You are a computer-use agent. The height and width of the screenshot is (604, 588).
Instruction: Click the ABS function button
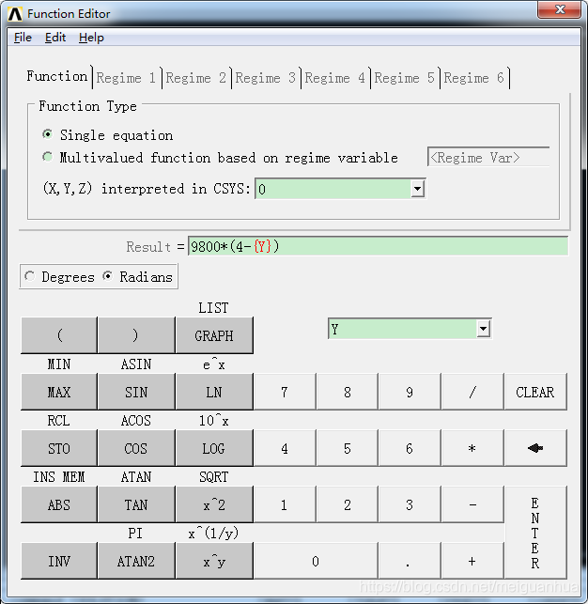tap(59, 504)
